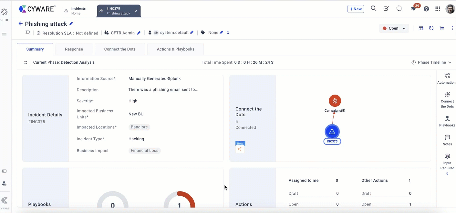Toggle the phase list icon beside Current Phase

(x=26, y=62)
